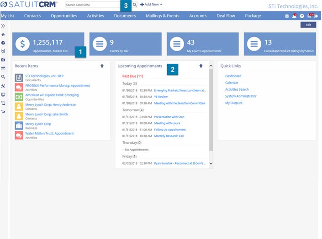Open the Merry Lynch Corp: Henry Anderson link

[51, 104]
